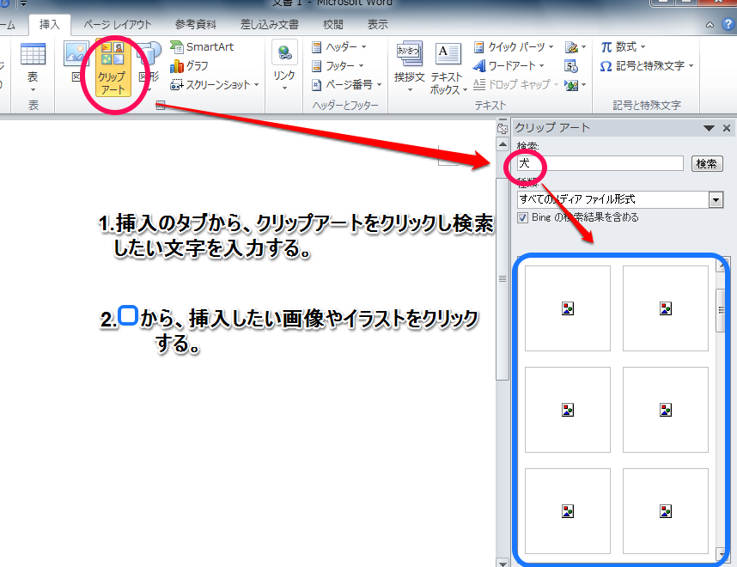Select the second thumbnail in the first results row
The image size is (737, 567).
point(665,308)
